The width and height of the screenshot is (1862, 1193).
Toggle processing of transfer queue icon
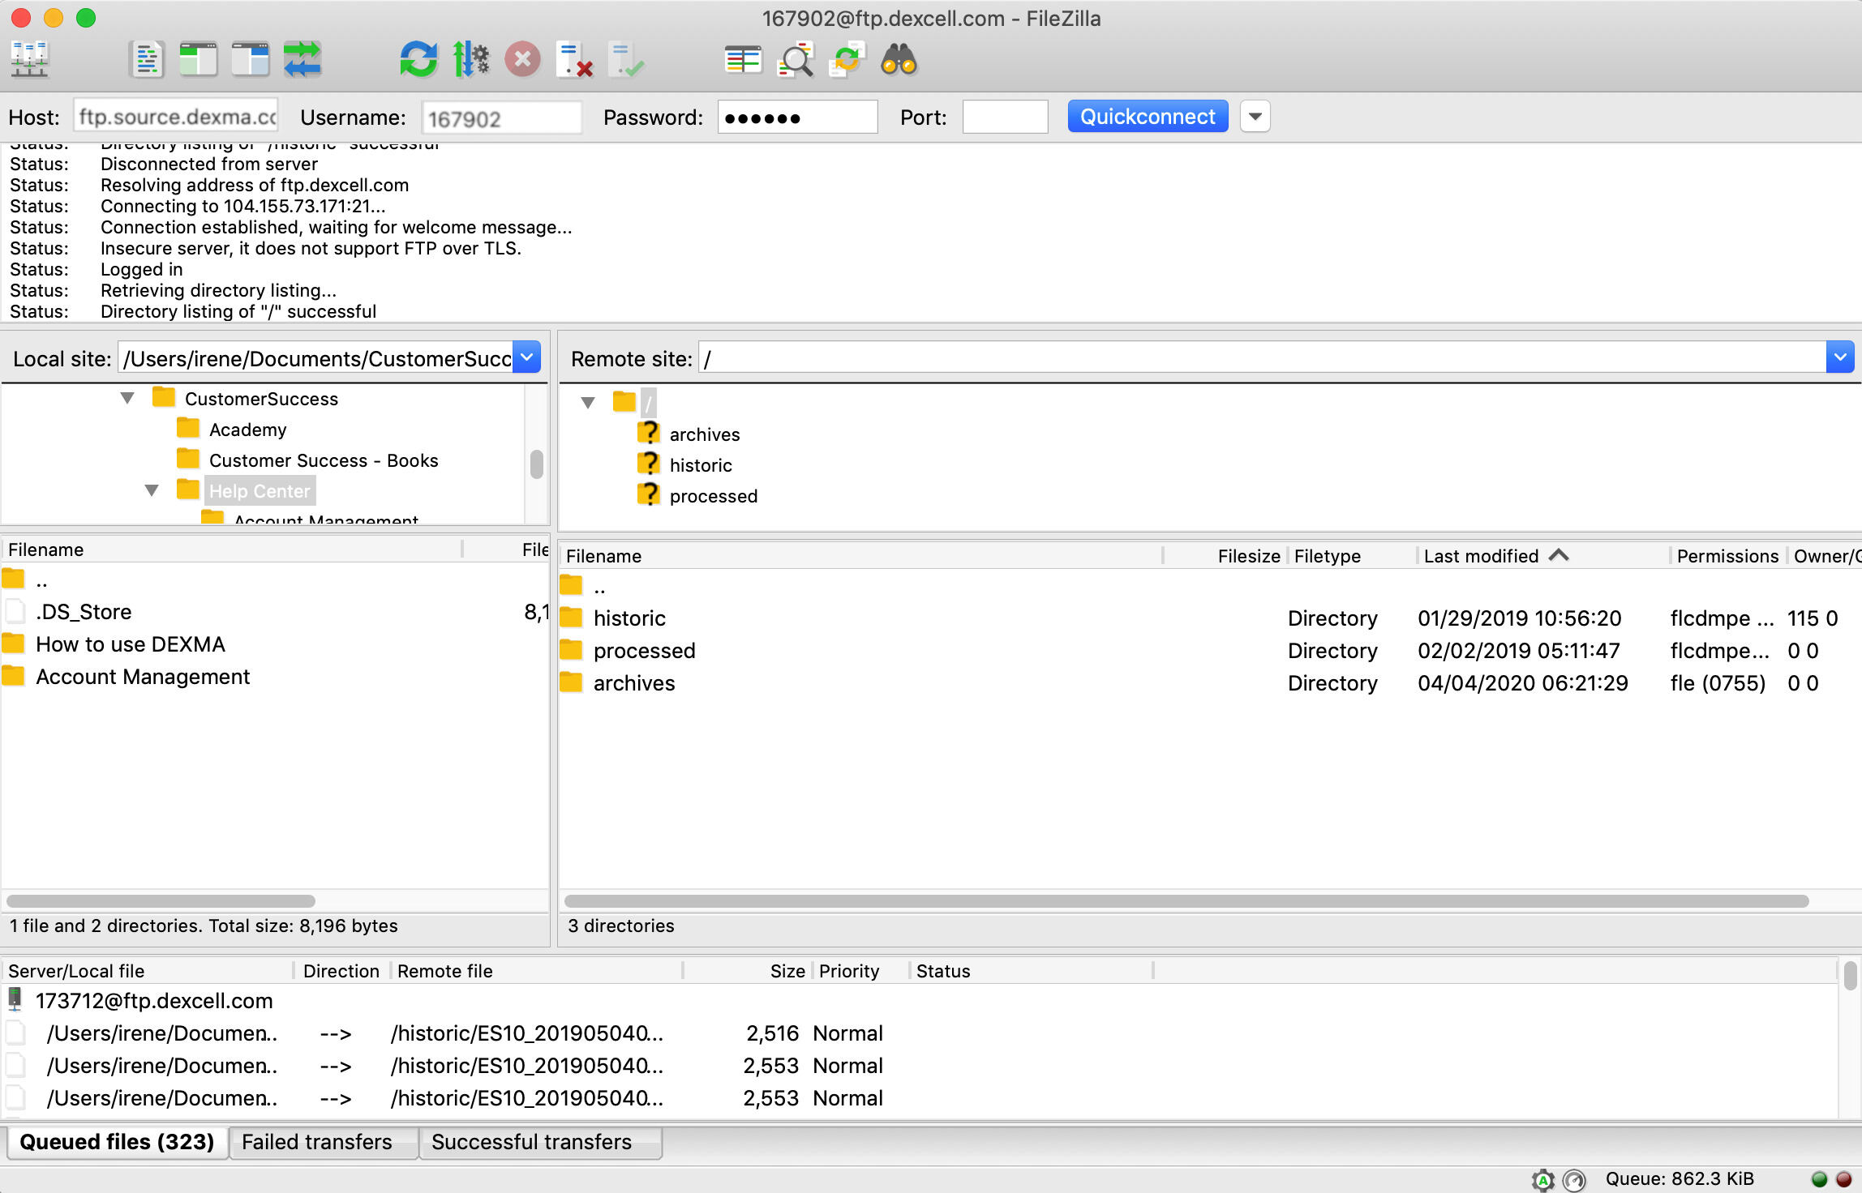tap(470, 60)
